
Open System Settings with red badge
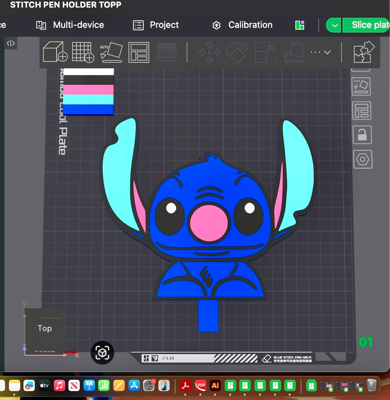click(149, 385)
